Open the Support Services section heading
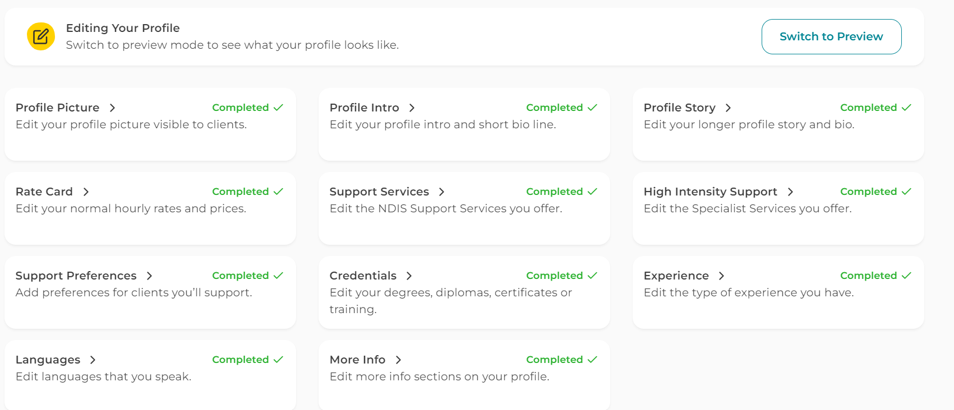This screenshot has height=410, width=954. point(379,192)
